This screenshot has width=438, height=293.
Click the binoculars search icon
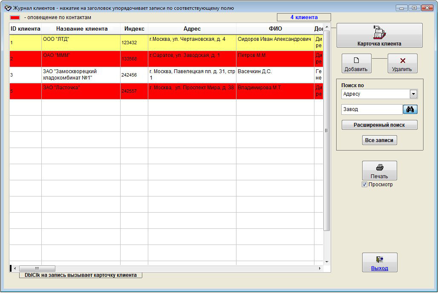point(410,109)
